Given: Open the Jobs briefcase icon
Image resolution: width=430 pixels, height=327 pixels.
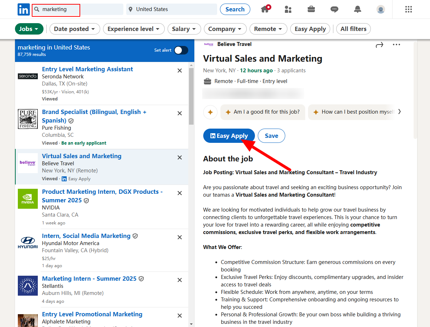Looking at the screenshot, I should pos(311,9).
